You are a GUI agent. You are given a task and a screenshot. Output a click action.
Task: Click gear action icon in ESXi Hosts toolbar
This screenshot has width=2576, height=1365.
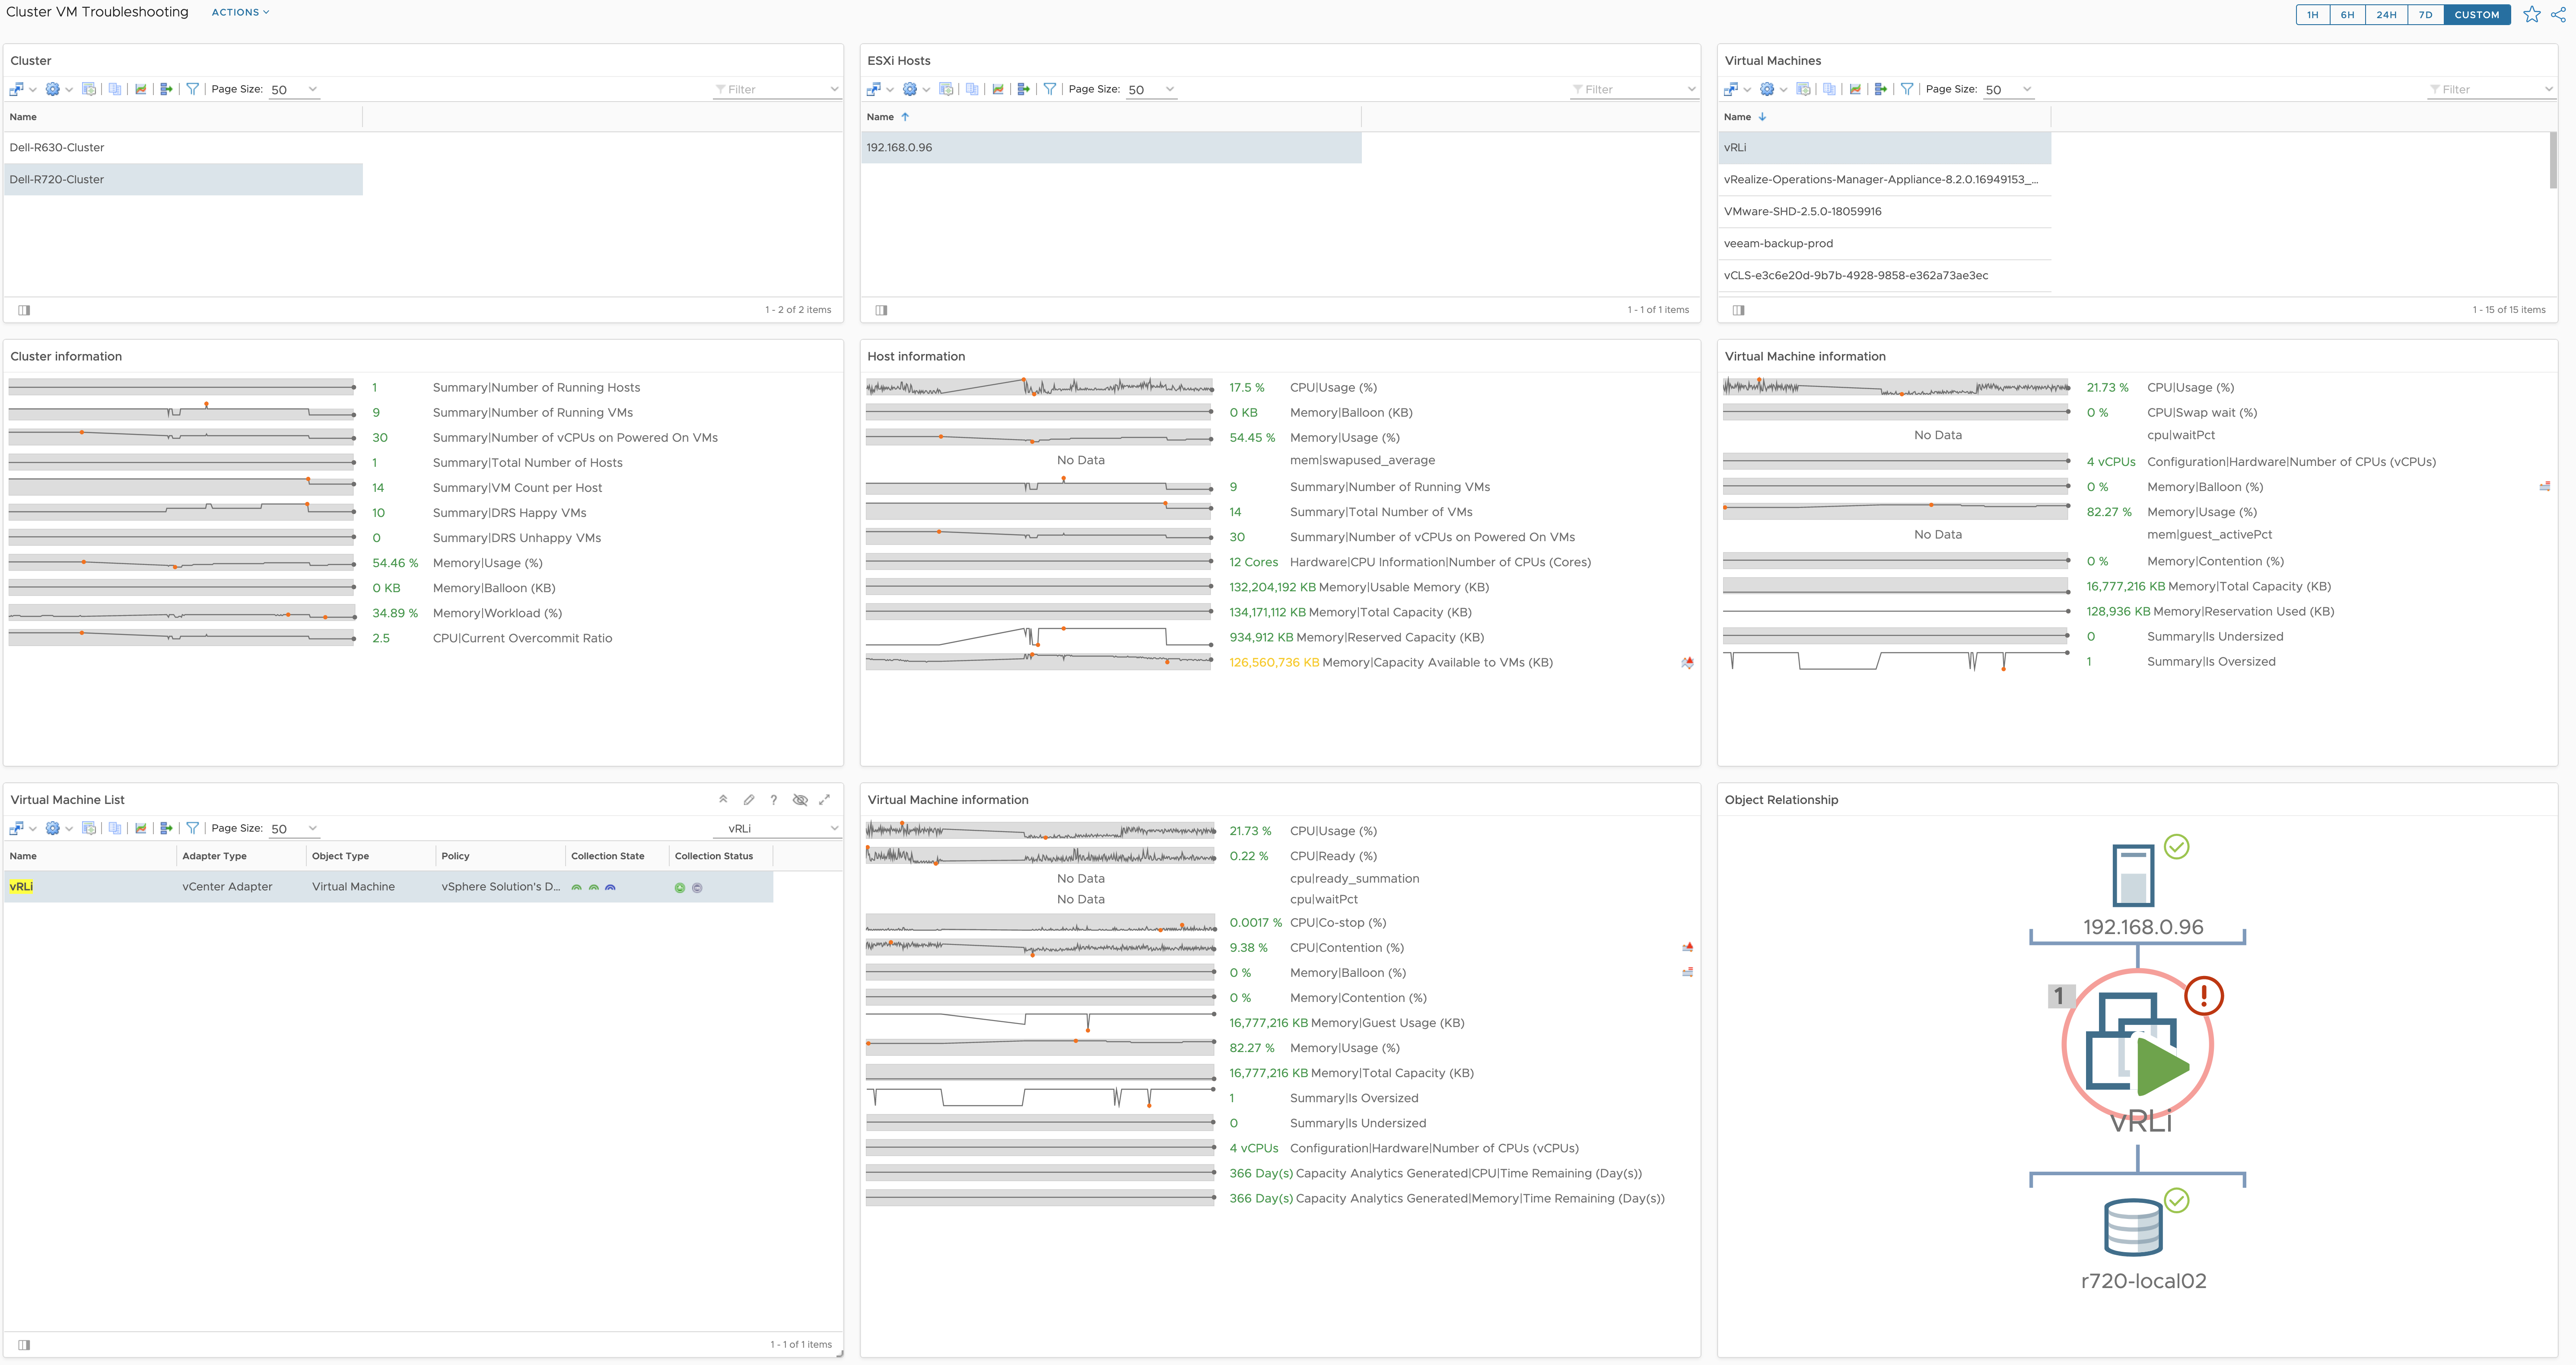click(x=910, y=89)
